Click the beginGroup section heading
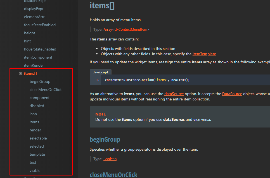270x178 pixels. tap(105, 139)
